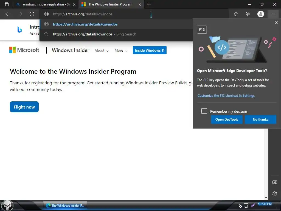Expand the About dropdown menu

coord(102,51)
